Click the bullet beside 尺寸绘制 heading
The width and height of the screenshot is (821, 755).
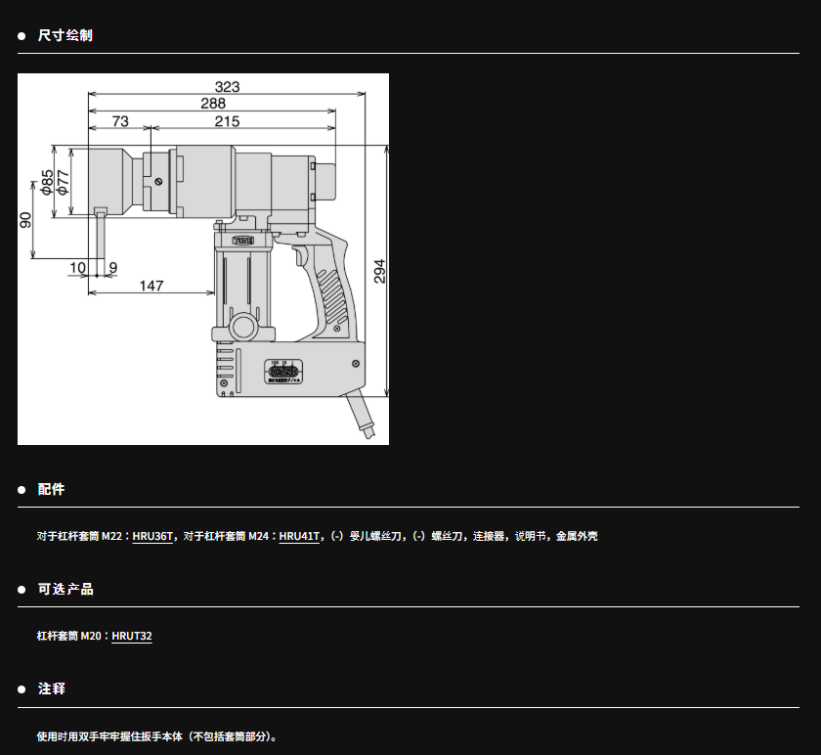point(22,36)
